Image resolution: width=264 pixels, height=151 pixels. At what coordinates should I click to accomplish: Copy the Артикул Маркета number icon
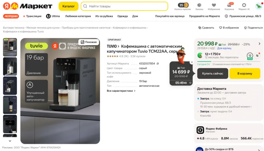(158, 64)
